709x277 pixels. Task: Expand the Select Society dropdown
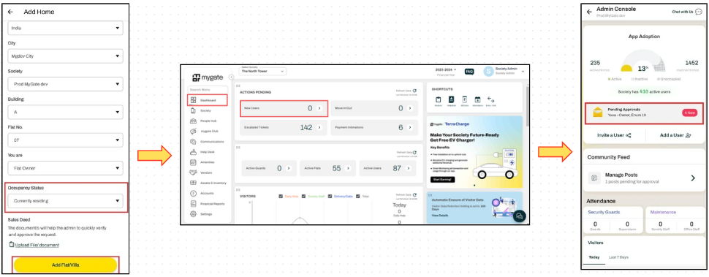(x=263, y=71)
